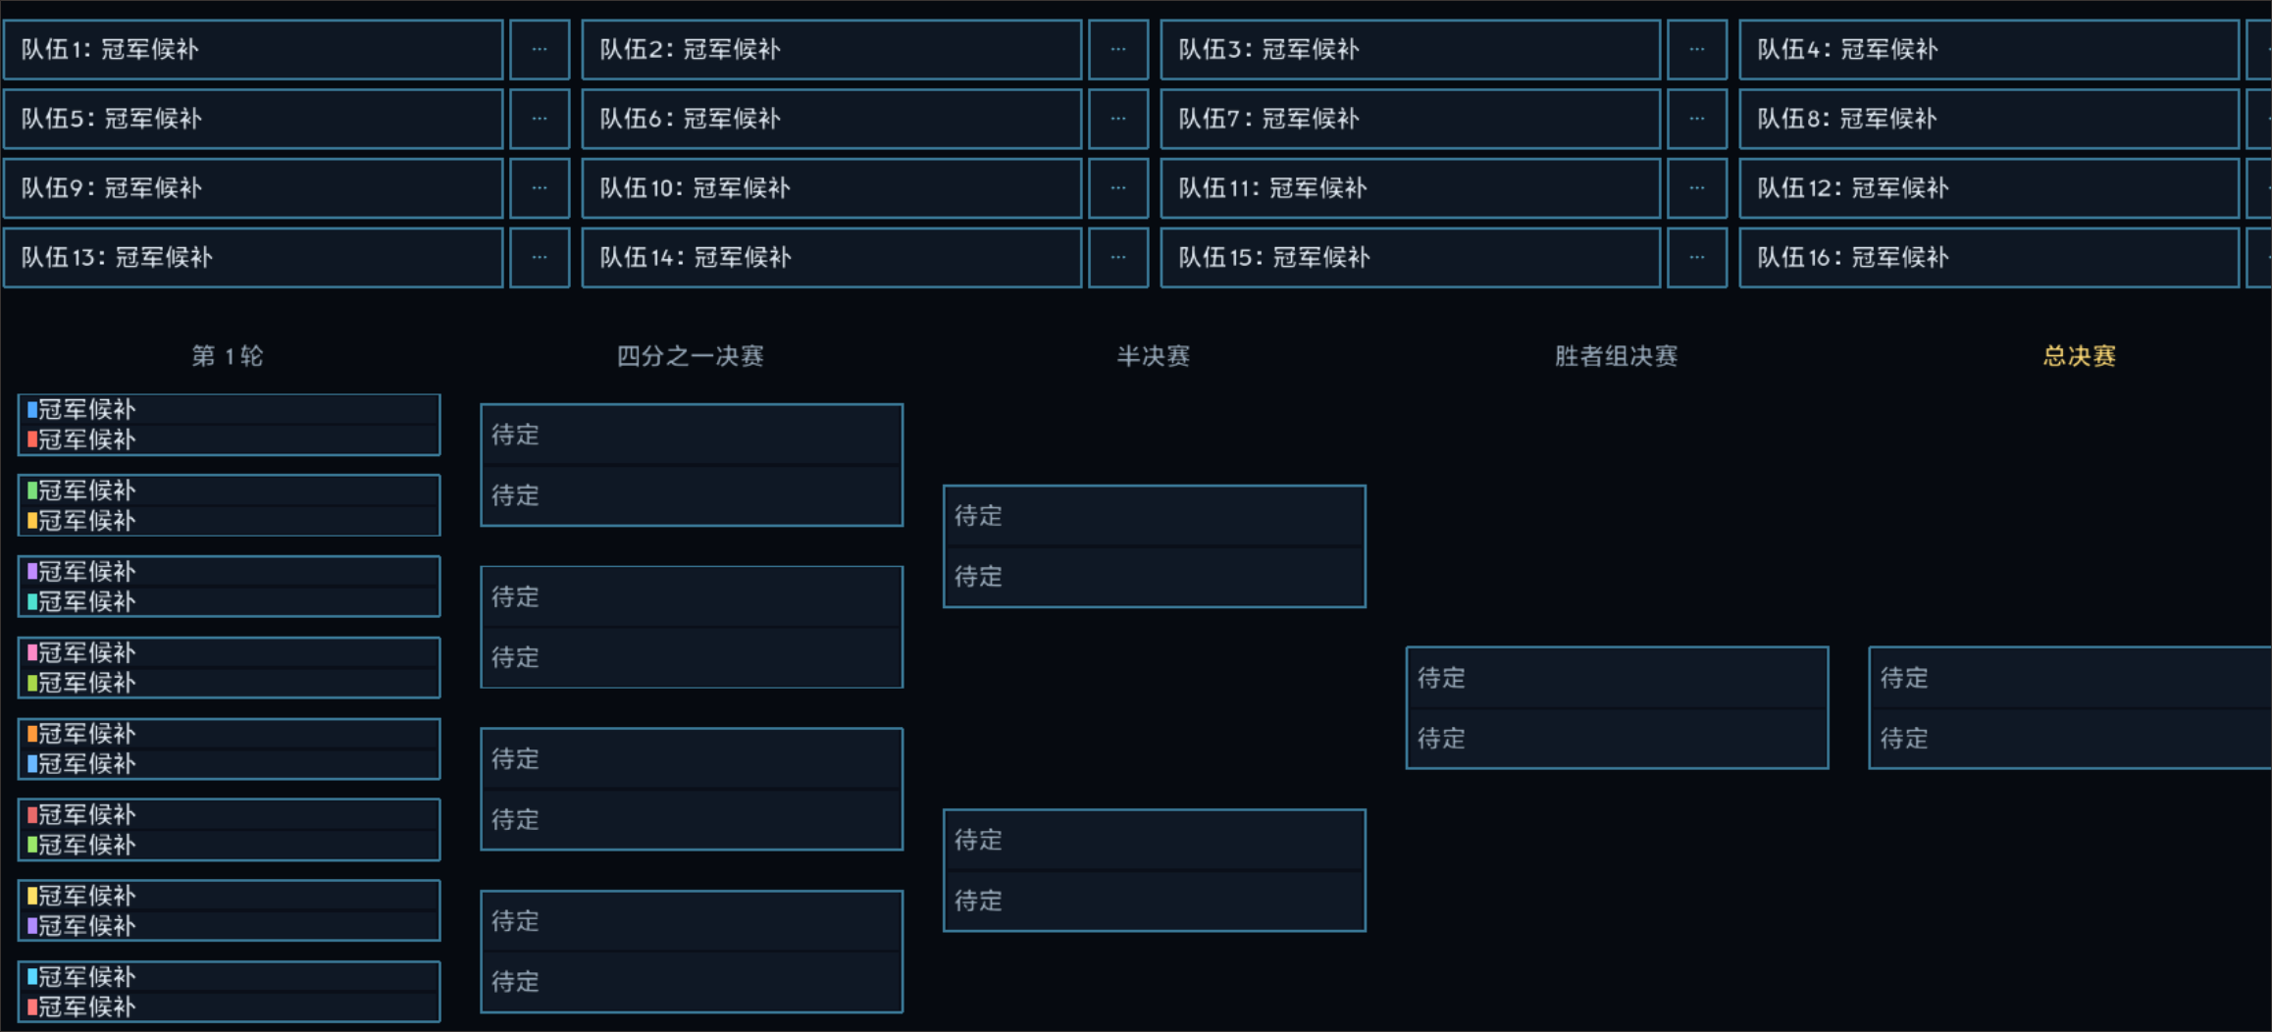Image resolution: width=2272 pixels, height=1032 pixels.
Task: Open the ellipsis menu for 队伍3
Action: (1697, 50)
